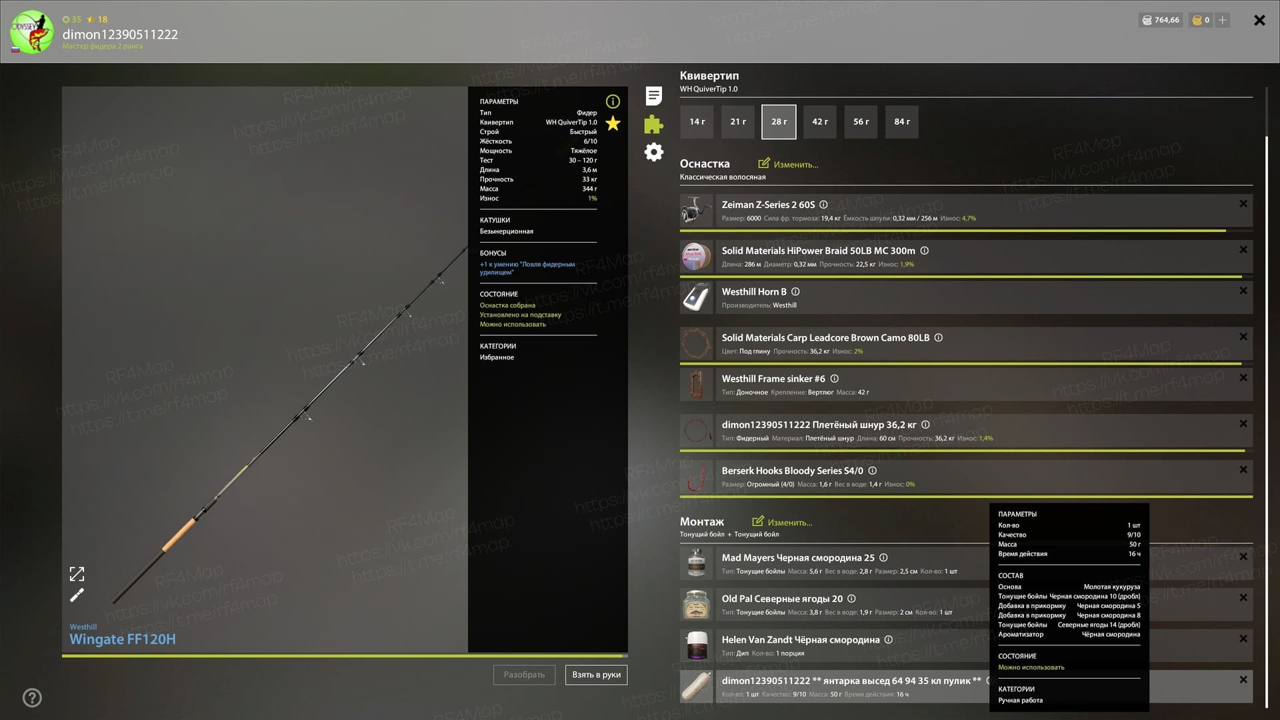
Task: Click the Взять в руки button
Action: point(596,675)
